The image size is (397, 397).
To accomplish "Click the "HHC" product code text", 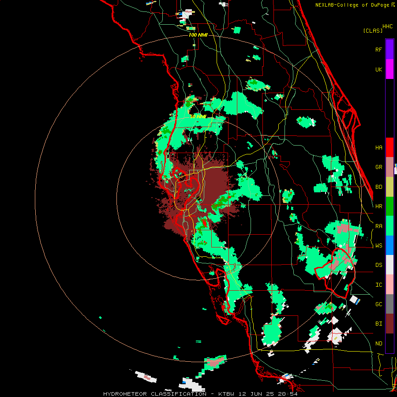I will pyautogui.click(x=387, y=26).
